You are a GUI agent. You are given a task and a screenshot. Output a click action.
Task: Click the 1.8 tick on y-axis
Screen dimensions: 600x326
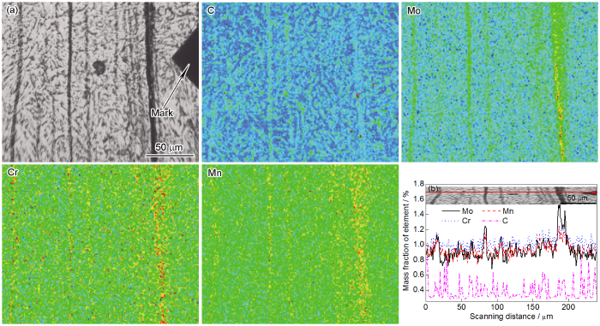(418, 184)
